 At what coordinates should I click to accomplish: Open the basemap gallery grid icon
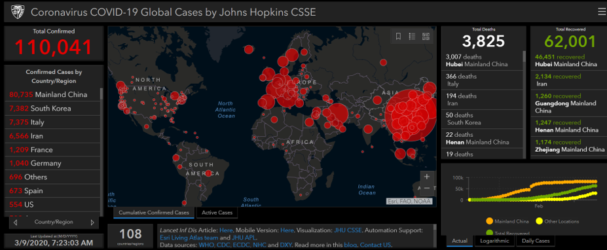[x=426, y=37]
